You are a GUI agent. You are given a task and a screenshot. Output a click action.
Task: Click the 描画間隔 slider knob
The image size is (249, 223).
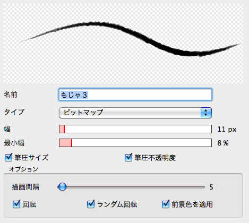[62, 187]
